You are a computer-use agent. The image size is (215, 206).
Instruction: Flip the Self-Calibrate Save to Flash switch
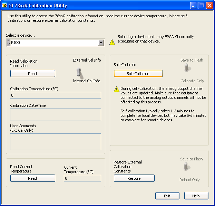click(x=187, y=68)
